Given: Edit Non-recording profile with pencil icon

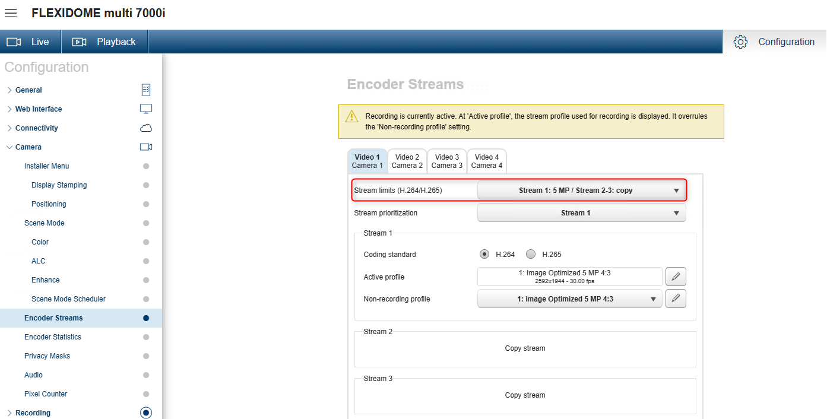Looking at the screenshot, I should [x=676, y=299].
